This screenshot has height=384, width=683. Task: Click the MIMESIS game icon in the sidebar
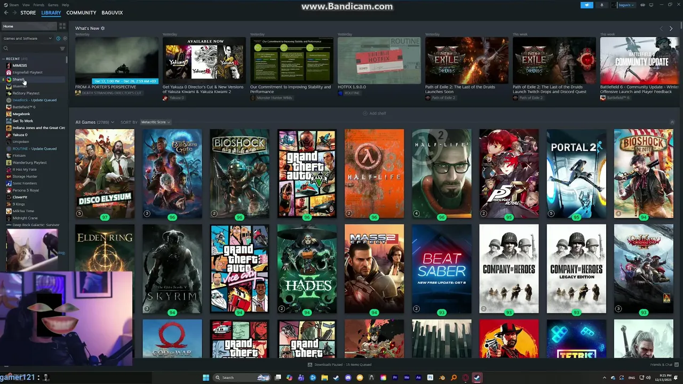click(x=9, y=66)
